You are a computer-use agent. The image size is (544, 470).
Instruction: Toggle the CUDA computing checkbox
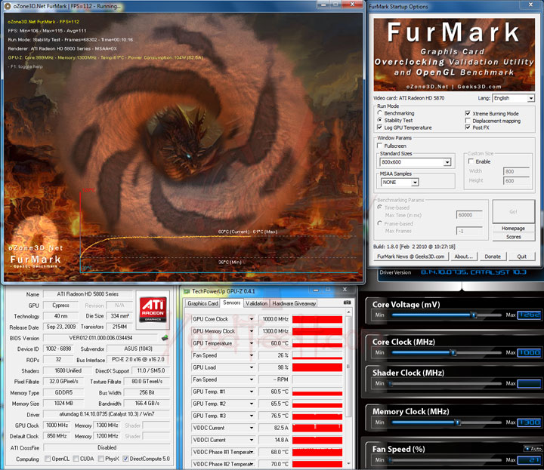point(76,459)
